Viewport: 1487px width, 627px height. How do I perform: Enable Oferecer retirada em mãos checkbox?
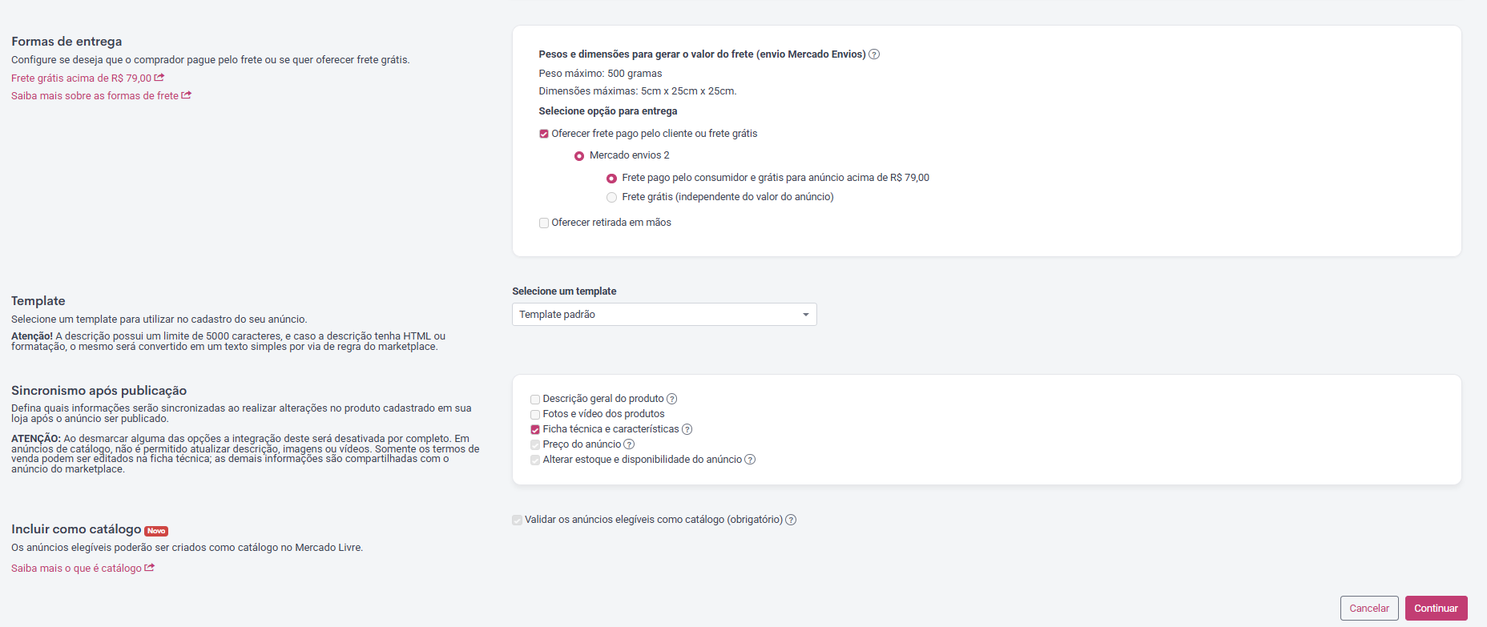tap(544, 223)
